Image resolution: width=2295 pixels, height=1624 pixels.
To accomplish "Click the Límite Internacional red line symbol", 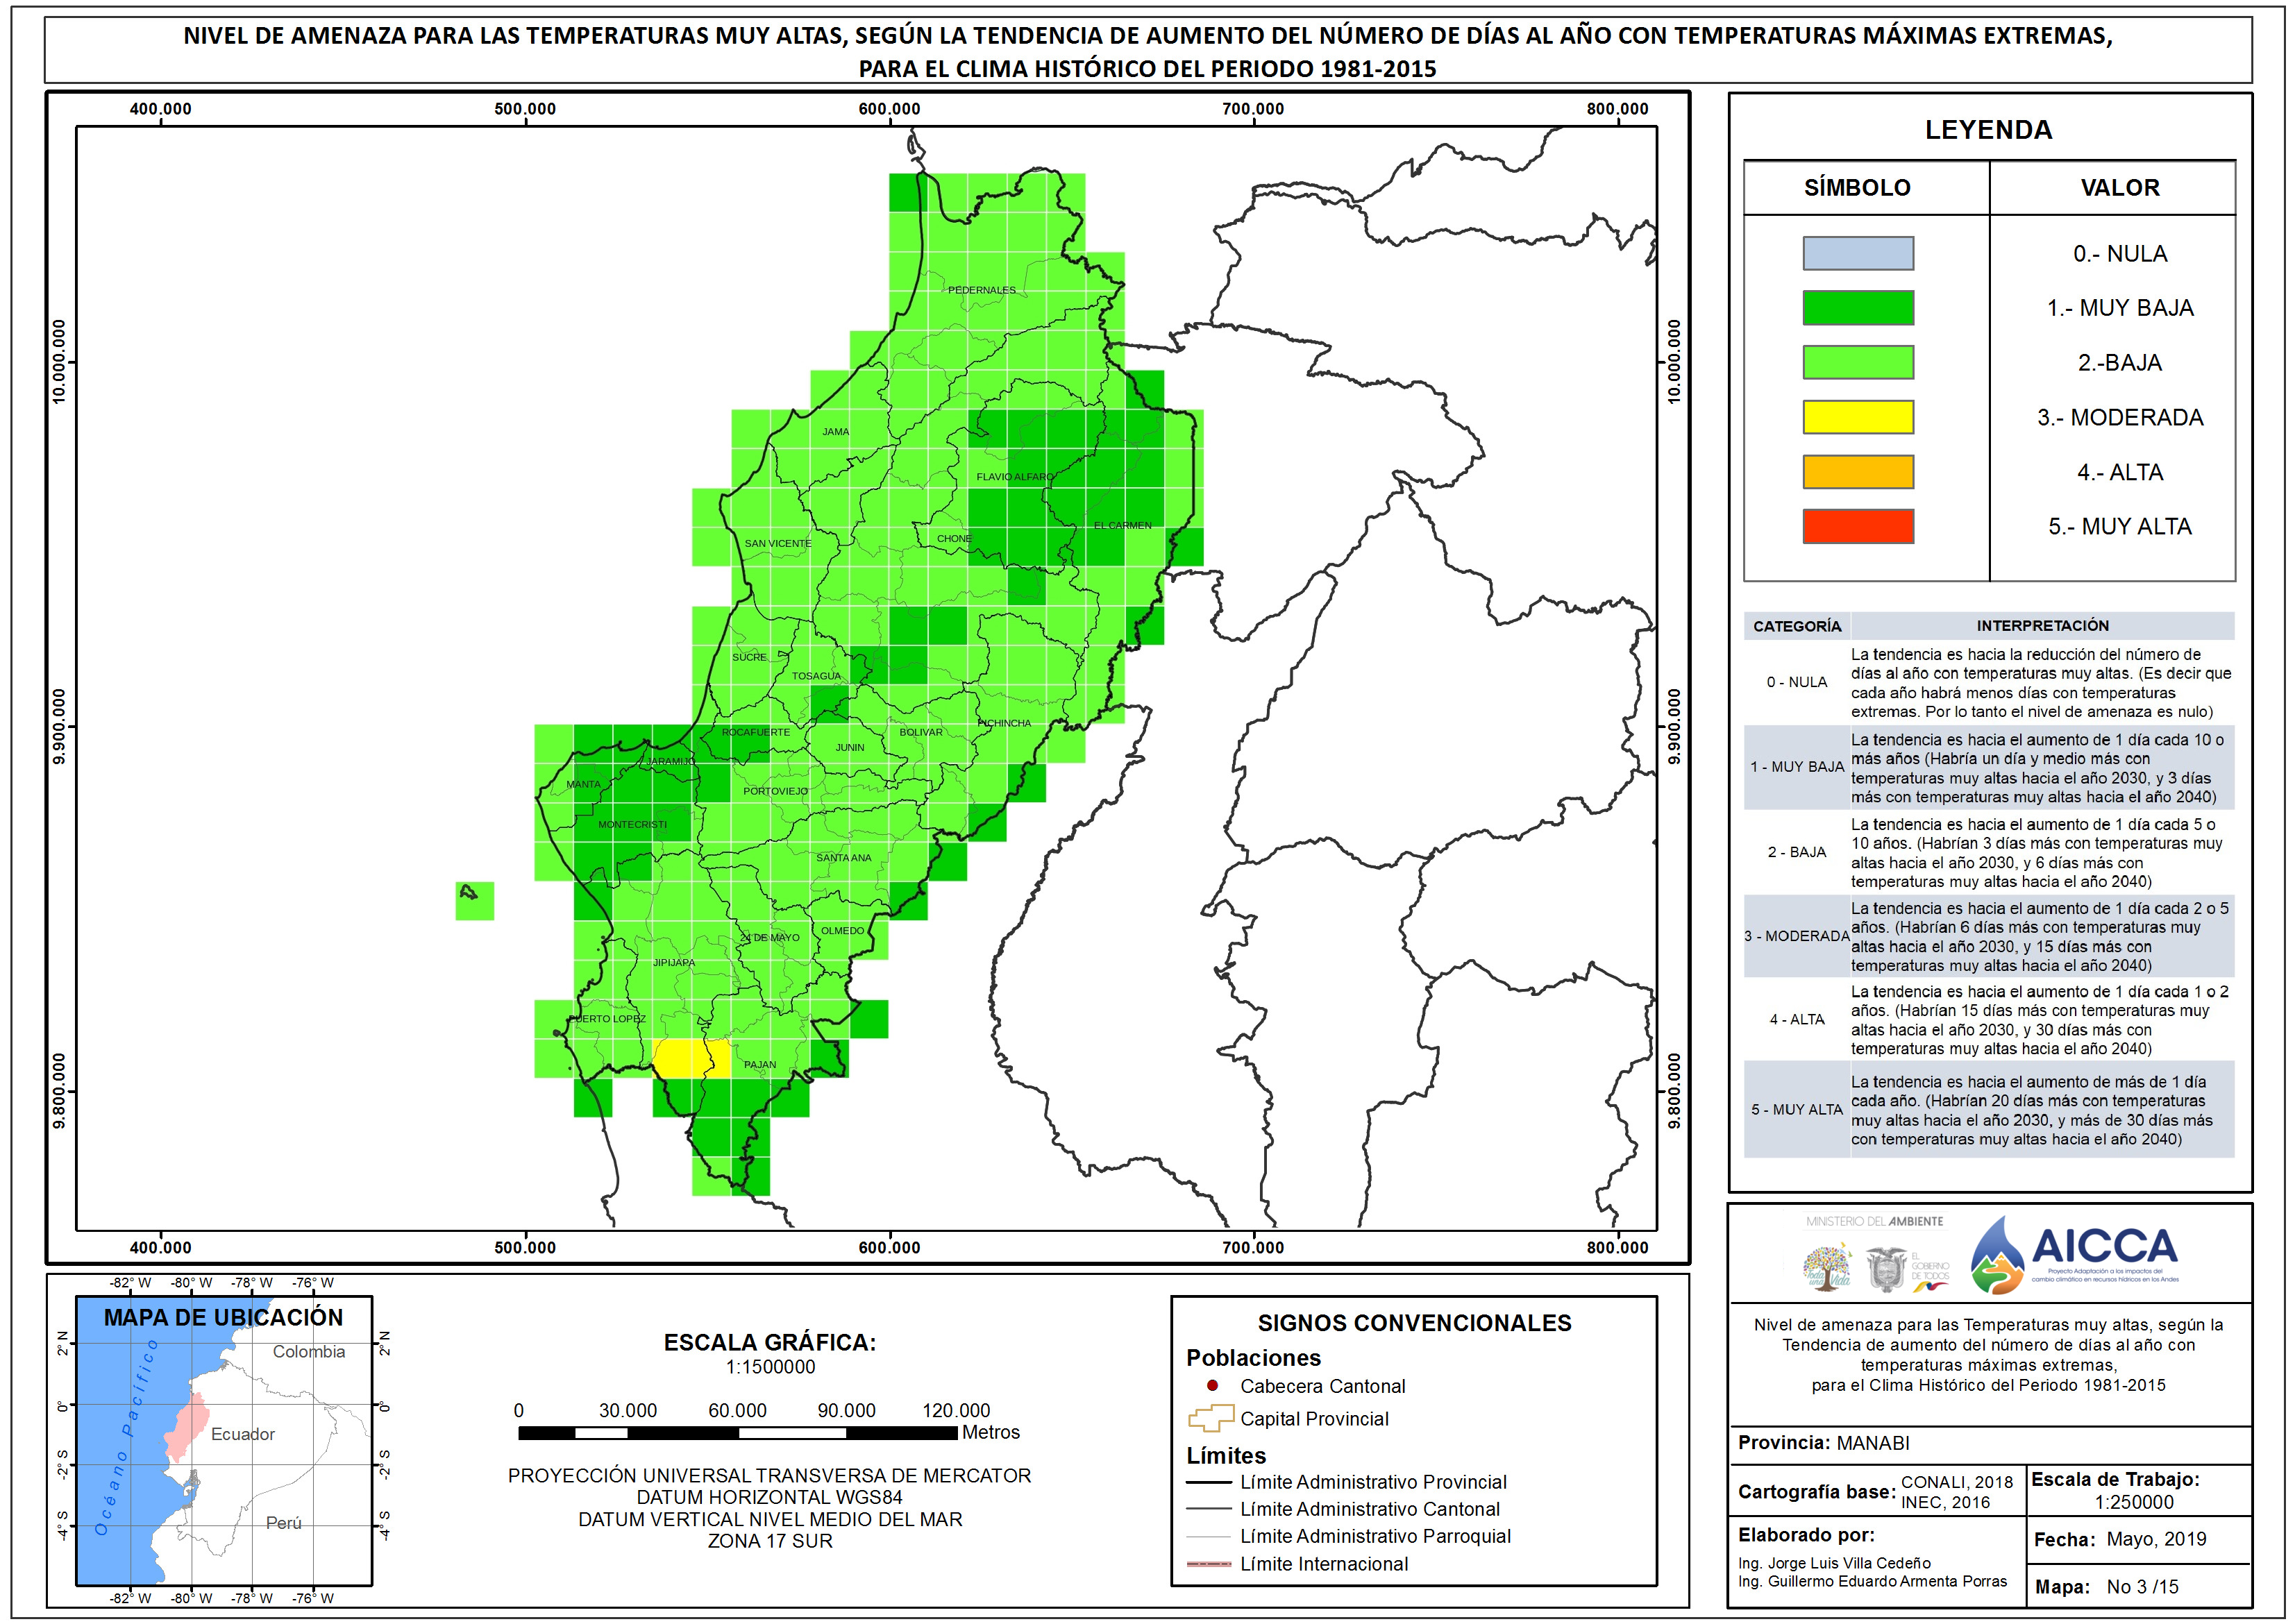I will pos(1209,1564).
